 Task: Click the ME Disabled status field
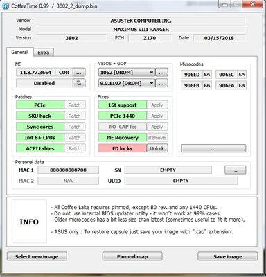pos(44,83)
